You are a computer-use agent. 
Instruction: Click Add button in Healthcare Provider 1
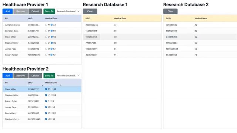tap(7, 11)
